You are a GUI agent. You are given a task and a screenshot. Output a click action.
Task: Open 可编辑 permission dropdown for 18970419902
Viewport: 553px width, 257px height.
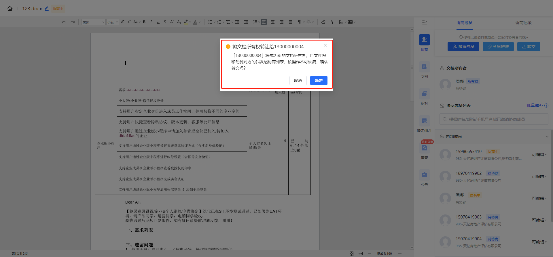(539, 177)
